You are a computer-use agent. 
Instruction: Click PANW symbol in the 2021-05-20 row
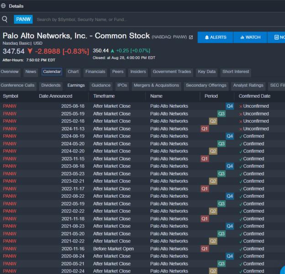[10, 234]
